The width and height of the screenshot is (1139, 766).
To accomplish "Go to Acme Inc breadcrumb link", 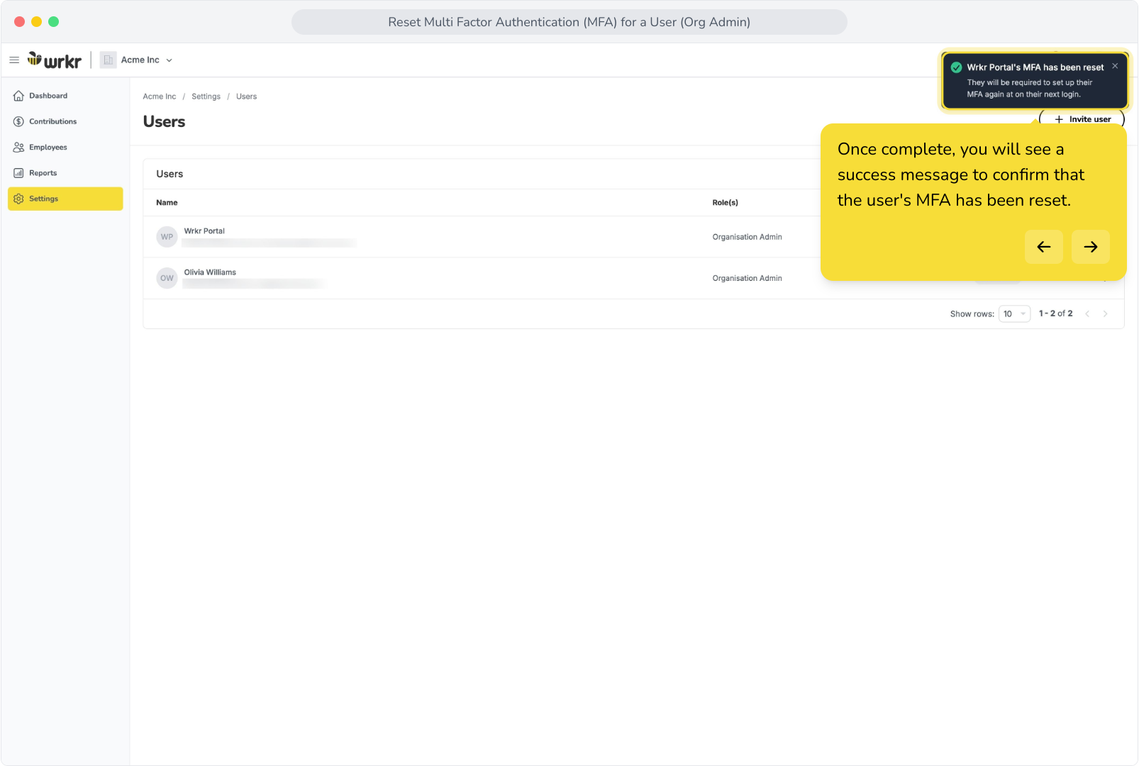I will pyautogui.click(x=160, y=96).
